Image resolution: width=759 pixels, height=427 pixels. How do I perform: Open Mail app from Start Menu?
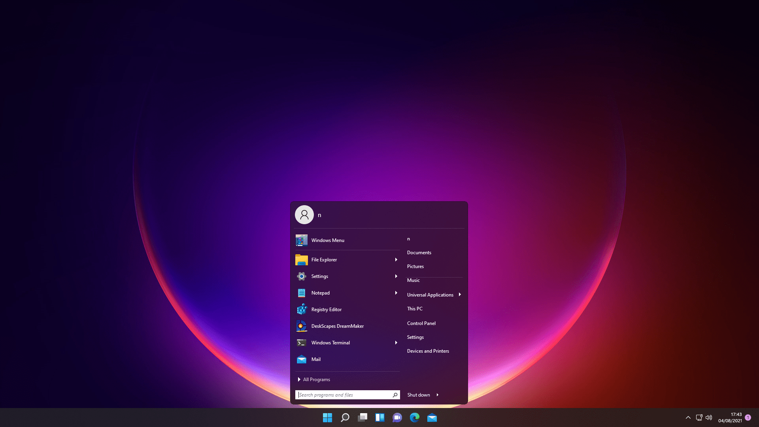(x=315, y=359)
